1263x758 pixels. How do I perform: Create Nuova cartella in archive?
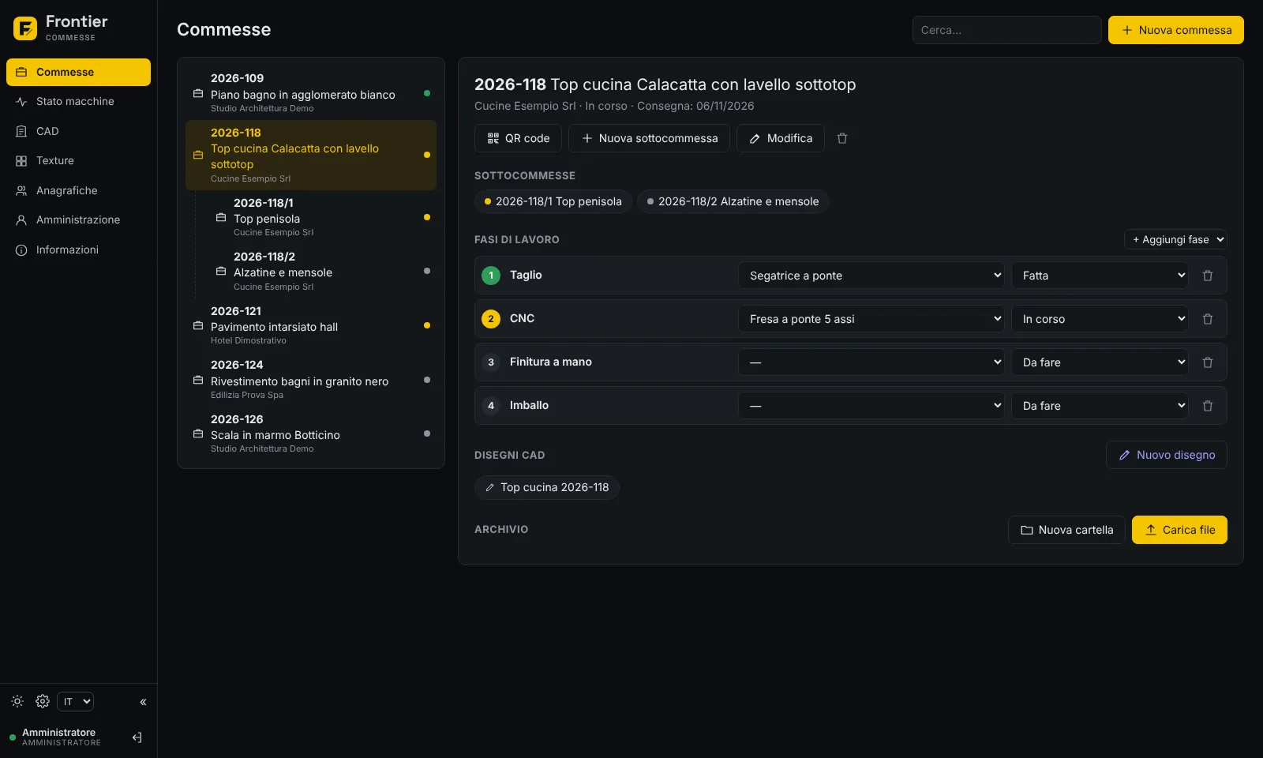click(x=1066, y=530)
